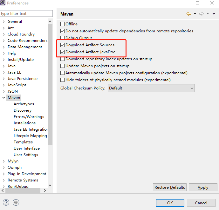This screenshot has width=219, height=210.
Task: Select the JSON preferences entry
Action: coord(13,91)
